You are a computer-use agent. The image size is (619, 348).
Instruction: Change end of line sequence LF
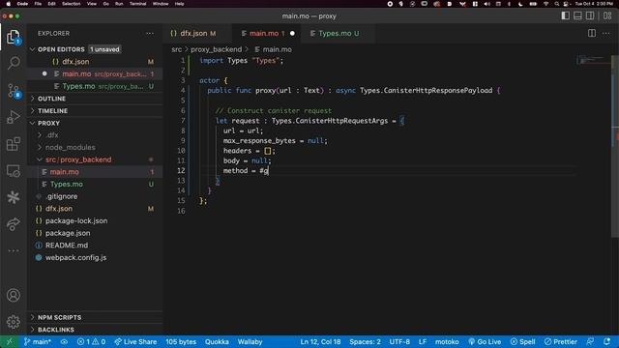(423, 341)
